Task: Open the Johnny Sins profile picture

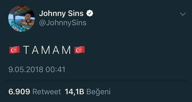Action: (21, 18)
